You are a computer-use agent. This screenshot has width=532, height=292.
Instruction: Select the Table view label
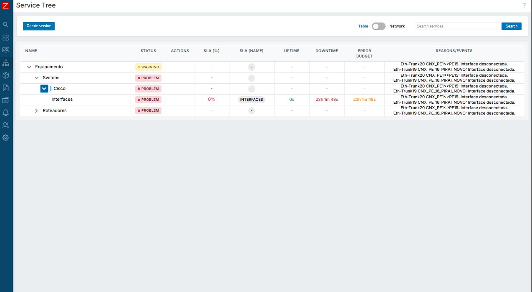click(x=363, y=26)
